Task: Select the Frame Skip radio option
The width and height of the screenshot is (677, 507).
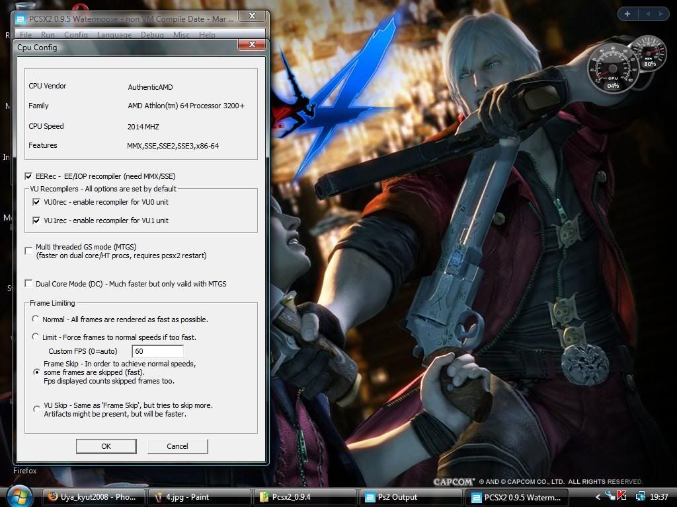Action: click(x=37, y=372)
